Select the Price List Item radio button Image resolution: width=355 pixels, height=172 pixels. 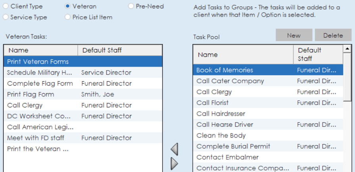click(x=67, y=17)
